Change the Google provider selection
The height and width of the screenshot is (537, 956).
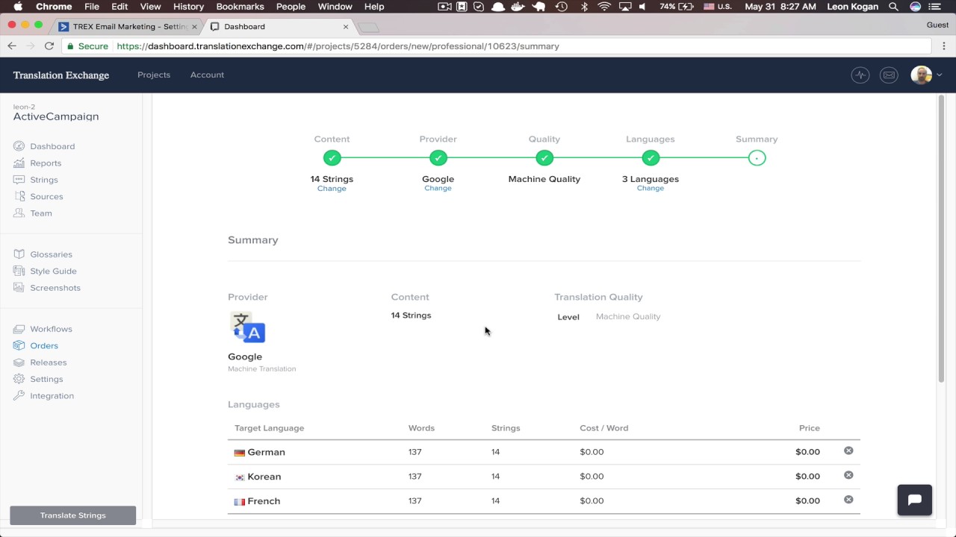point(438,188)
